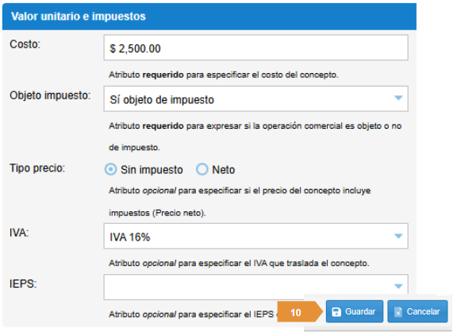Click the orange step 10 arrow marker
This screenshot has width=457, height=336.
click(300, 312)
